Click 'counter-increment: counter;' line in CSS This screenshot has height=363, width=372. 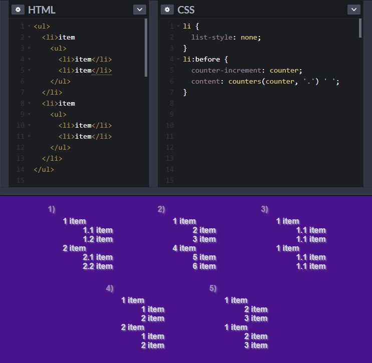246,70
